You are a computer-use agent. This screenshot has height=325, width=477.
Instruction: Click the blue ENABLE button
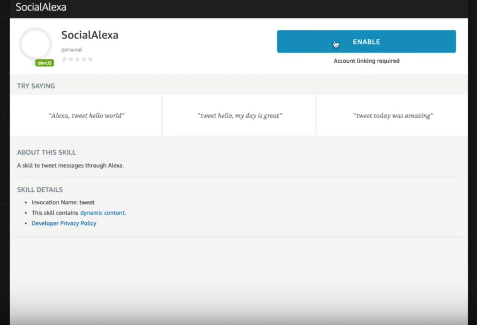click(366, 41)
